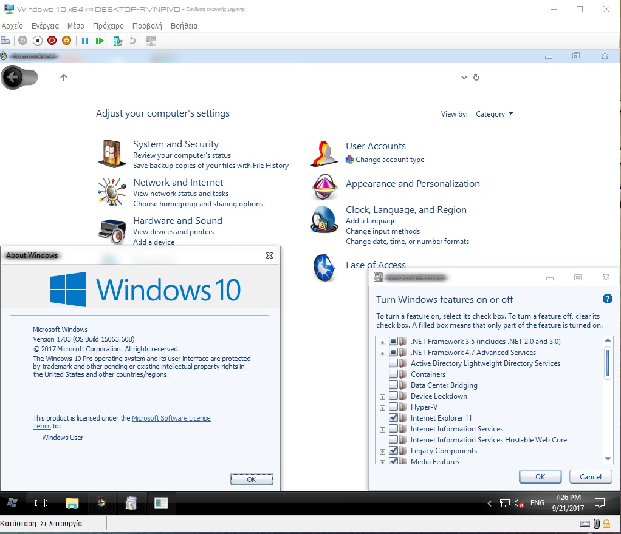The image size is (621, 534).
Task: Reset the VM using green play icon
Action: [x=100, y=40]
